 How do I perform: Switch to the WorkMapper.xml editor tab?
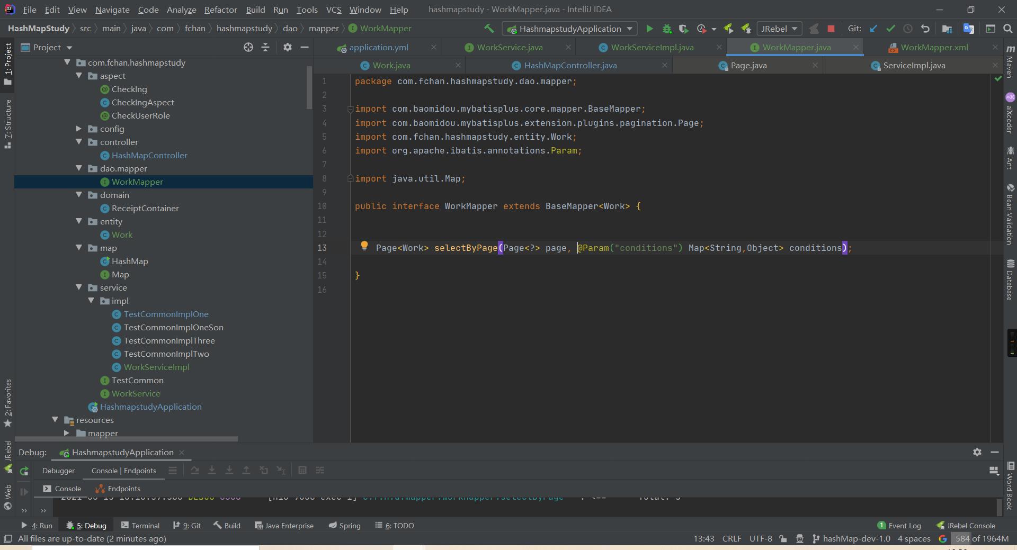click(934, 47)
